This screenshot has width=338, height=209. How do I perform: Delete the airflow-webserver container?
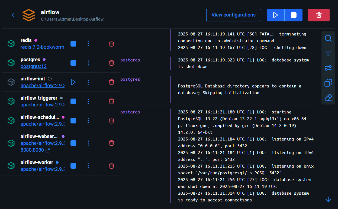click(x=111, y=143)
